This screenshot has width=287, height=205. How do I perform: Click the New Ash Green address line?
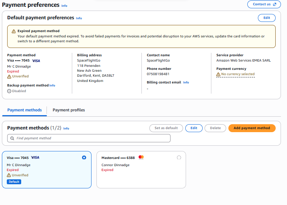[x=89, y=71]
